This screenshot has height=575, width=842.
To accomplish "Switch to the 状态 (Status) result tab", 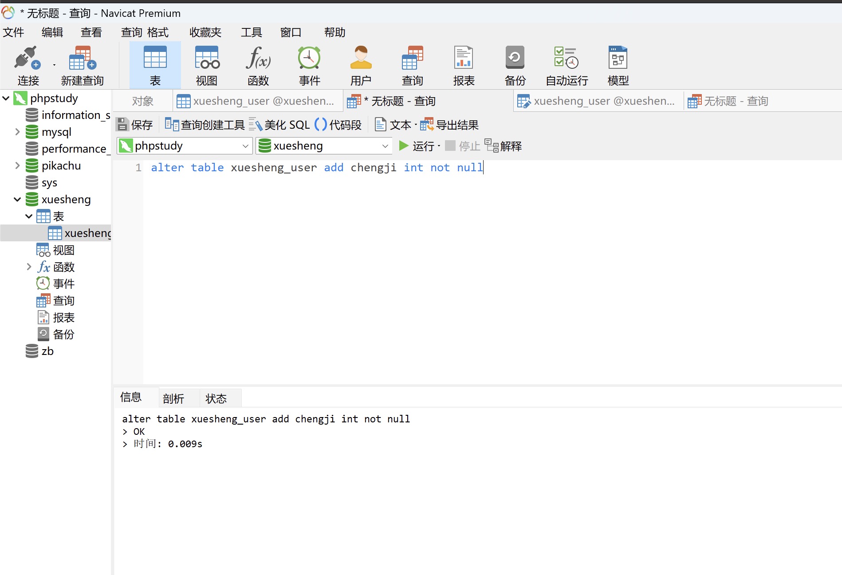I will [216, 398].
